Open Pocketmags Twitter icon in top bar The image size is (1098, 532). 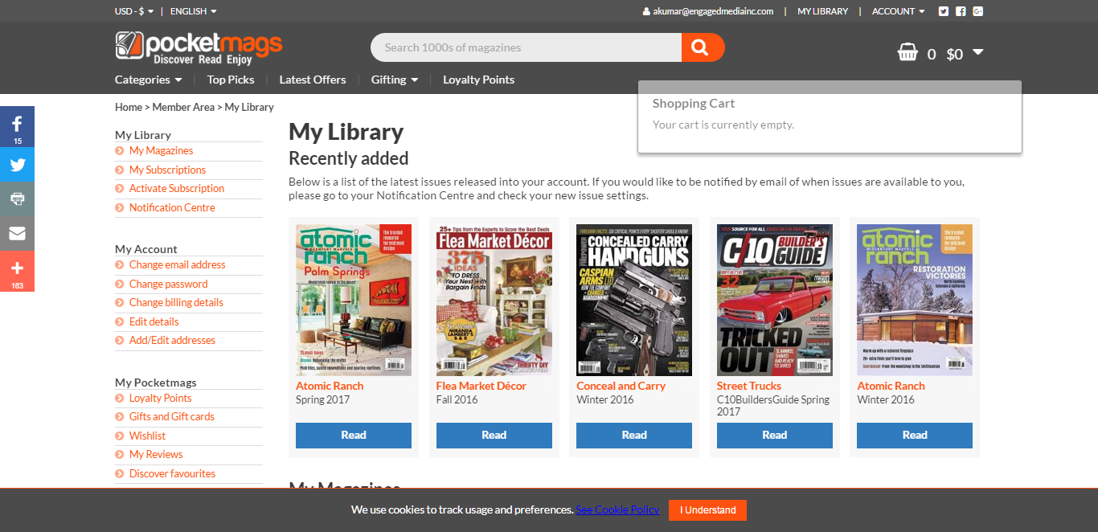pos(944,11)
